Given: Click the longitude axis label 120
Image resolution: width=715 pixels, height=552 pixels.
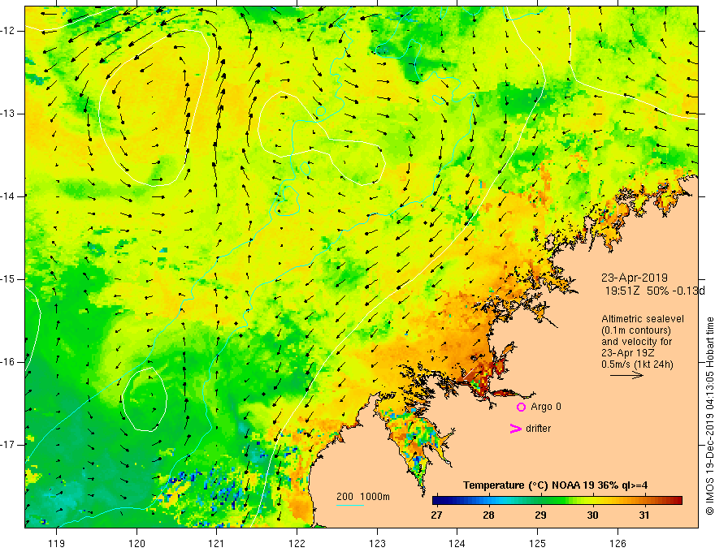Looking at the screenshot, I should 136,543.
